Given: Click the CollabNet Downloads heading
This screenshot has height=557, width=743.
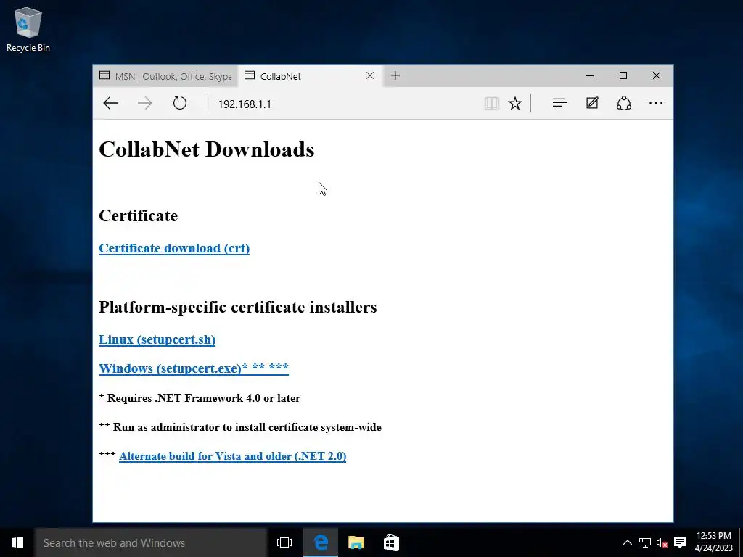Looking at the screenshot, I should [207, 149].
